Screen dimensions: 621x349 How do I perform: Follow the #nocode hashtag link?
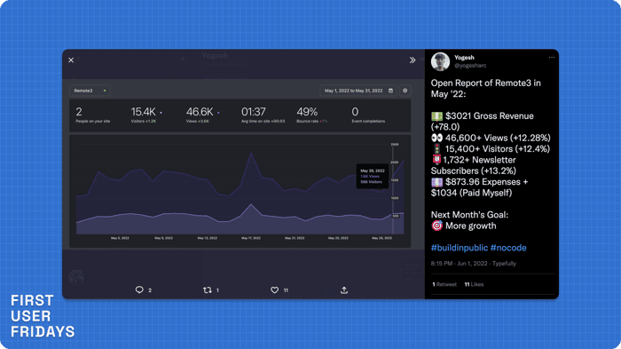point(508,248)
